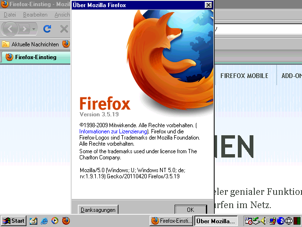Click the Version 3.5.19 text

coord(99,114)
